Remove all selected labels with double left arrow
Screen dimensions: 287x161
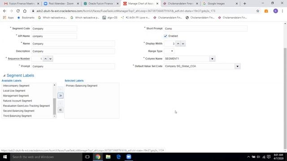pyautogui.click(x=61, y=110)
